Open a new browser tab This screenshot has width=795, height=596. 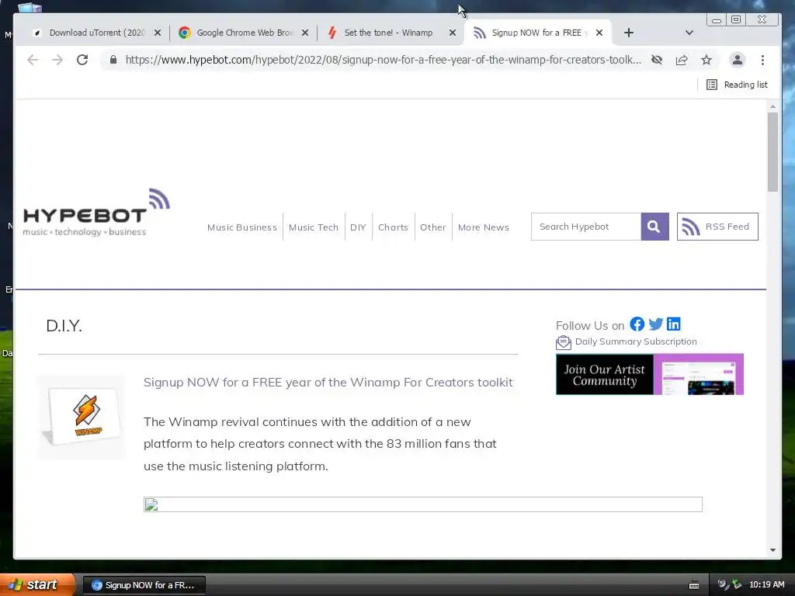coord(629,33)
